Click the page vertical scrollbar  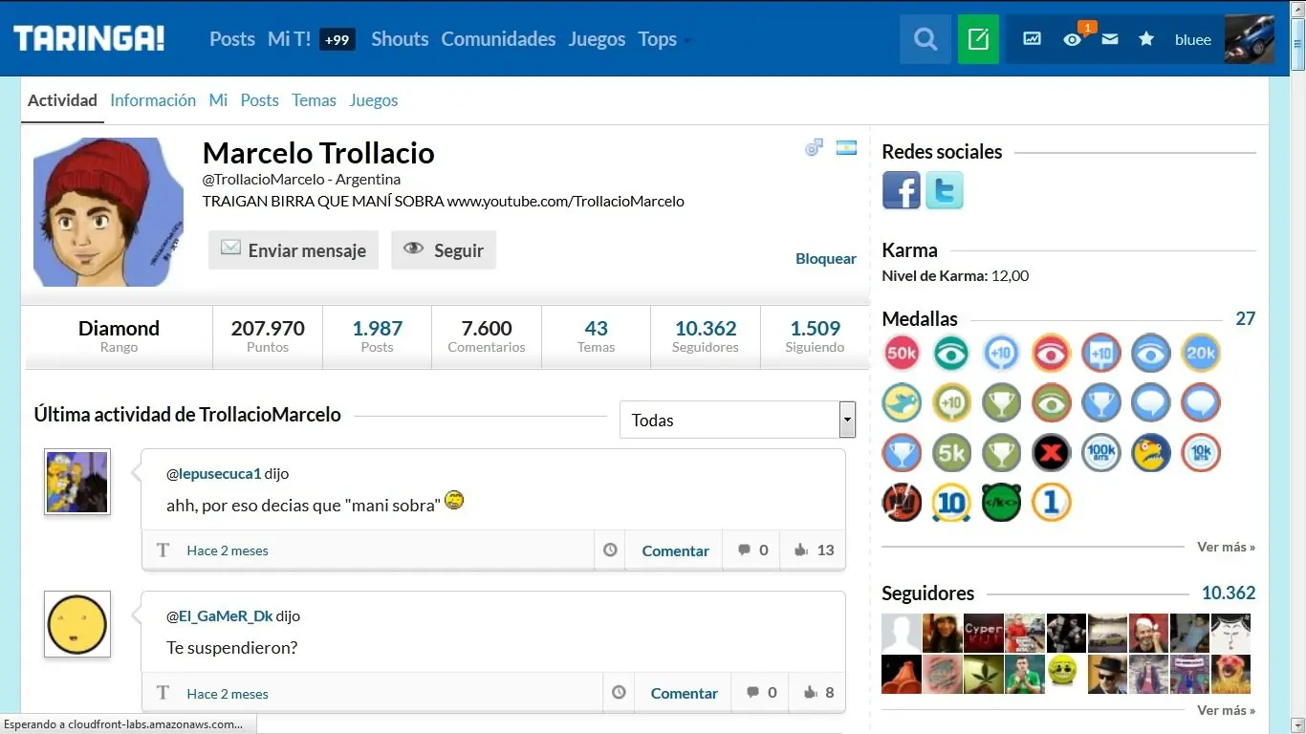(x=1297, y=367)
